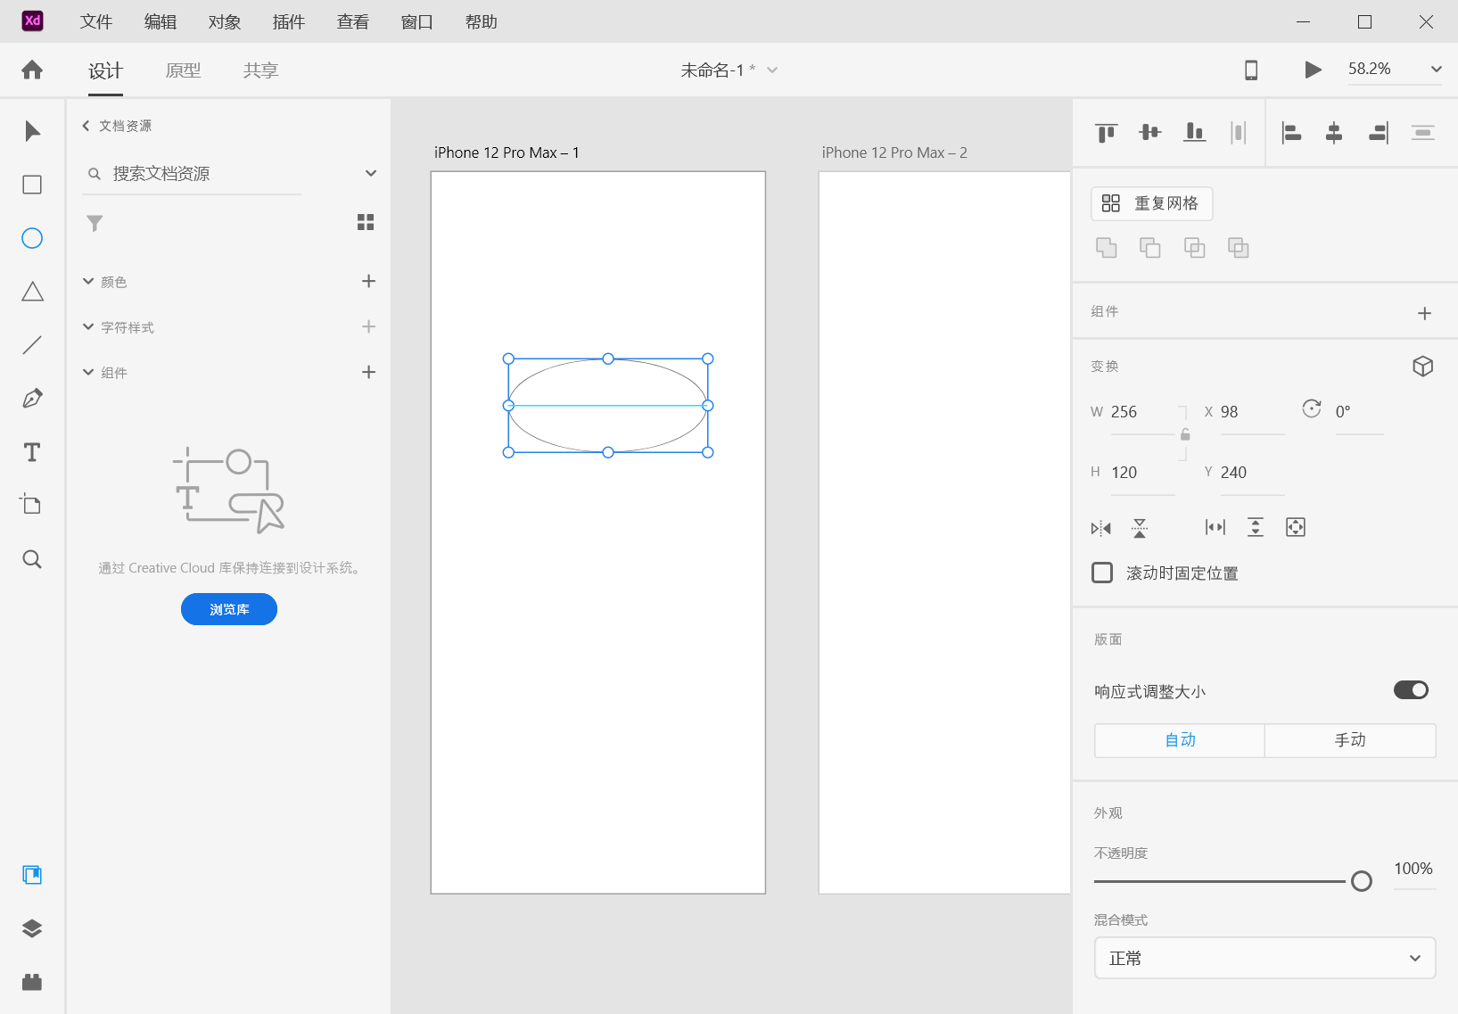Enable 滚动时固定位置 checkbox

[x=1101, y=572]
